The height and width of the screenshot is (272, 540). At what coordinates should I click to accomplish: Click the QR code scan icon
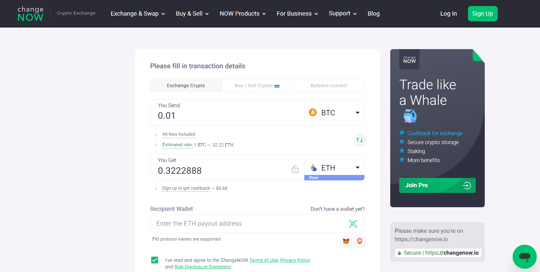[353, 224]
